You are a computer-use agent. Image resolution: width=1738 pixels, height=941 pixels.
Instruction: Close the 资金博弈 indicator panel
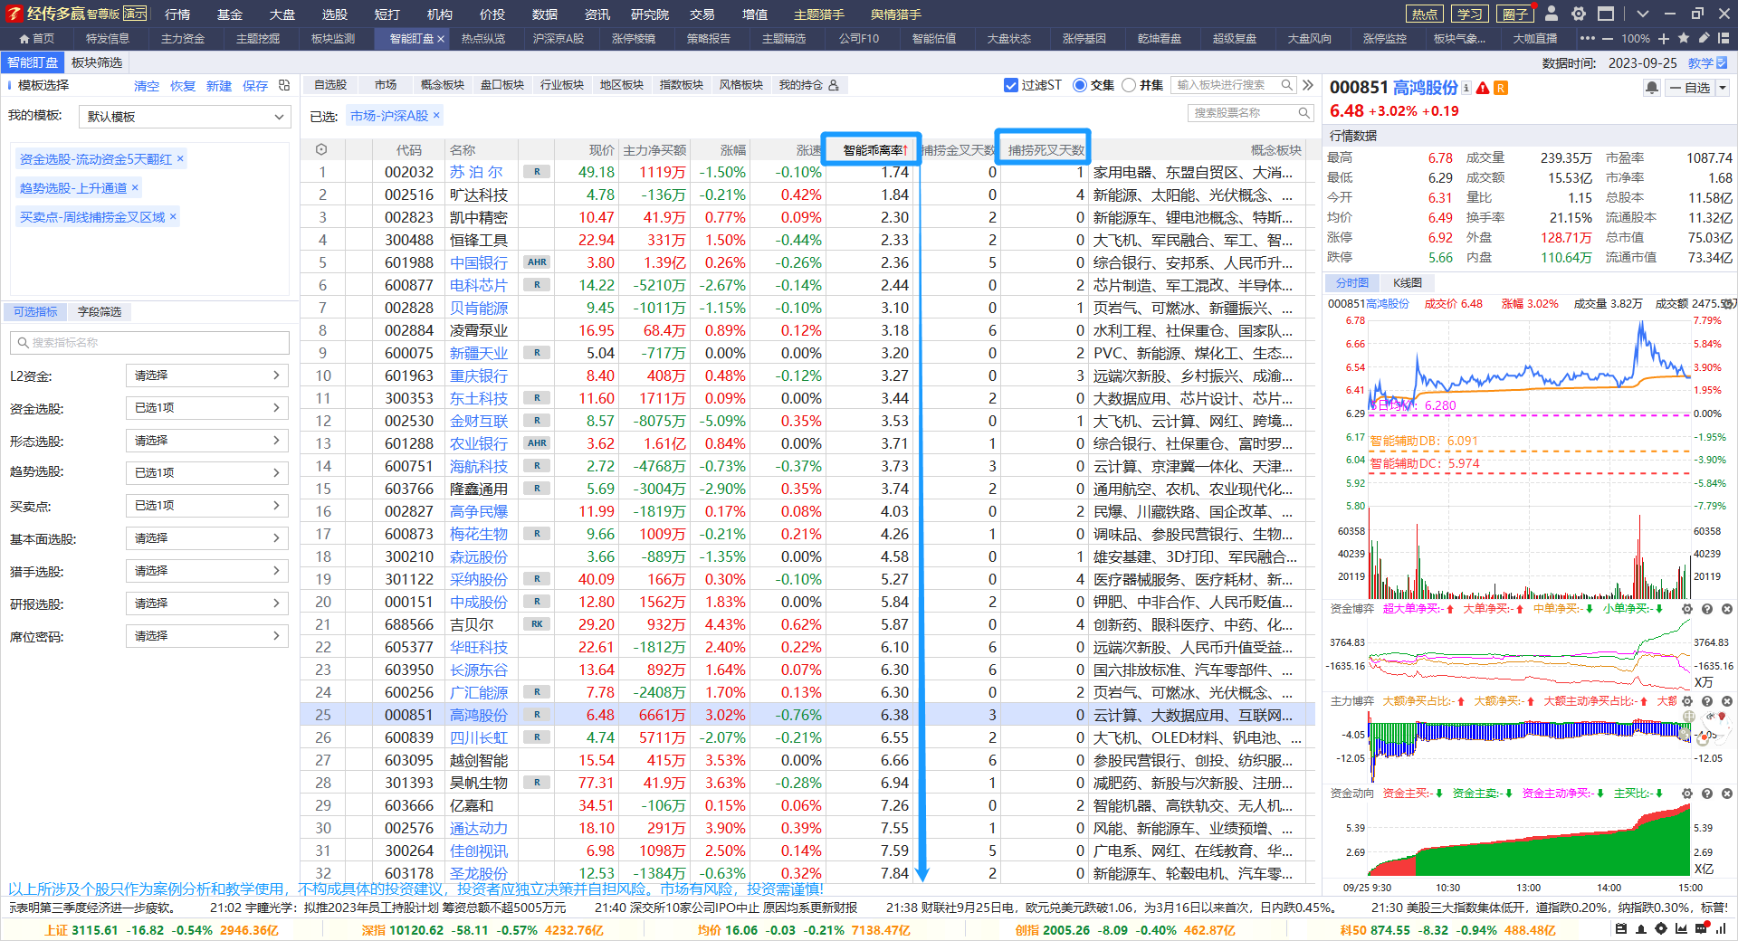(x=1727, y=609)
